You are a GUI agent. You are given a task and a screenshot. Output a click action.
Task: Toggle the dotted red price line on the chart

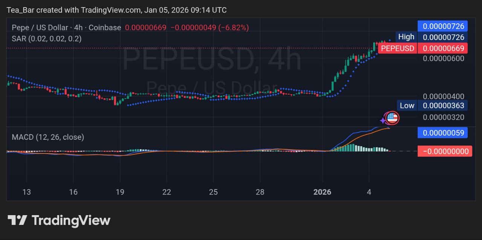(x=188, y=48)
